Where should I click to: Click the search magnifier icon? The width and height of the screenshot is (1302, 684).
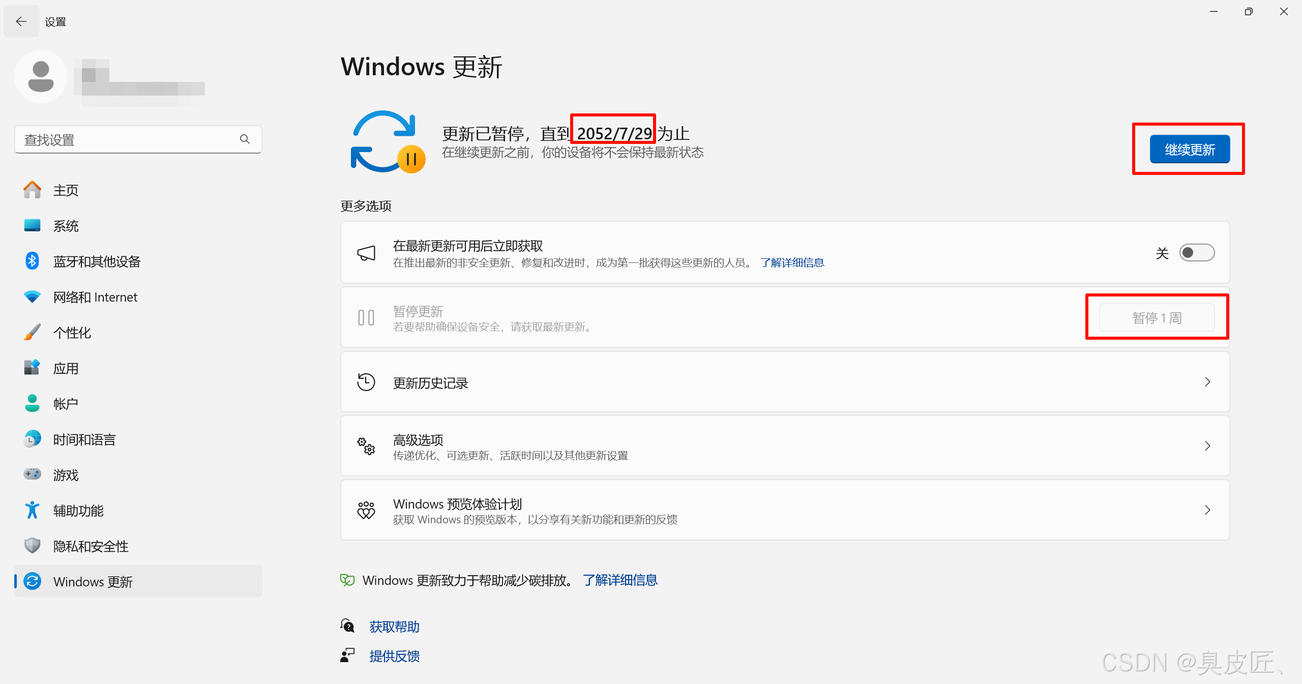click(x=245, y=139)
